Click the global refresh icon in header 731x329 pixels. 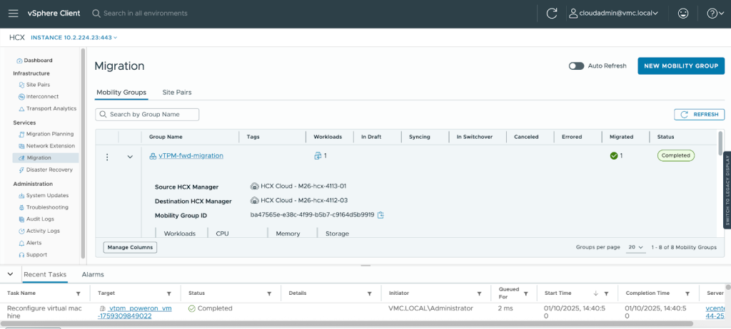point(551,13)
